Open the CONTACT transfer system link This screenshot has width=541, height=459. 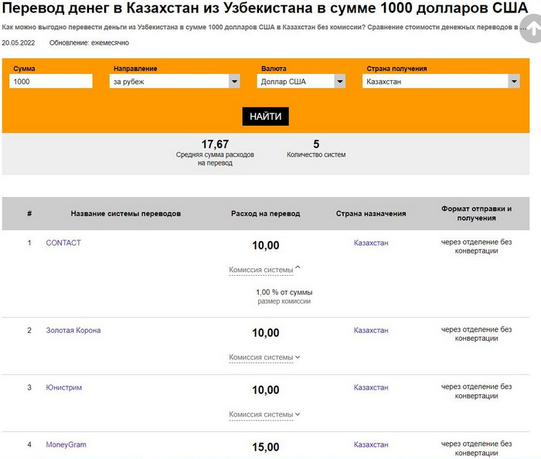click(63, 243)
